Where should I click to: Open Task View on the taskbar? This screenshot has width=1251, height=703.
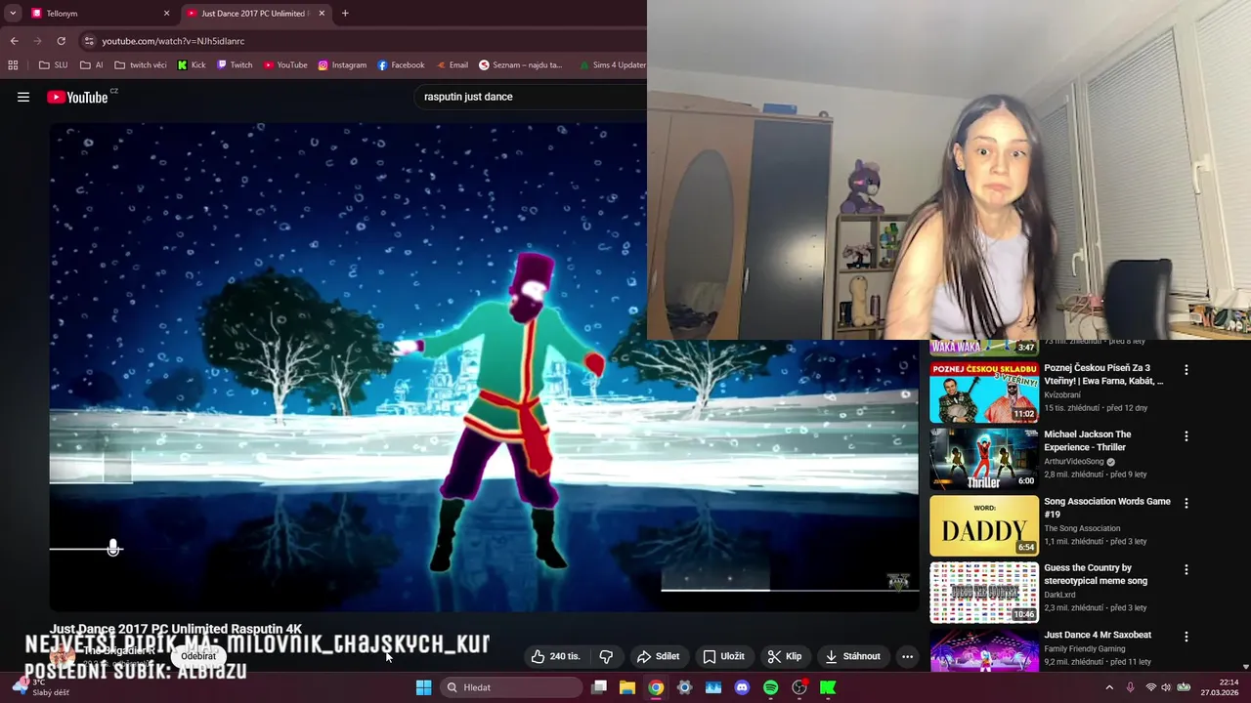pos(599,687)
